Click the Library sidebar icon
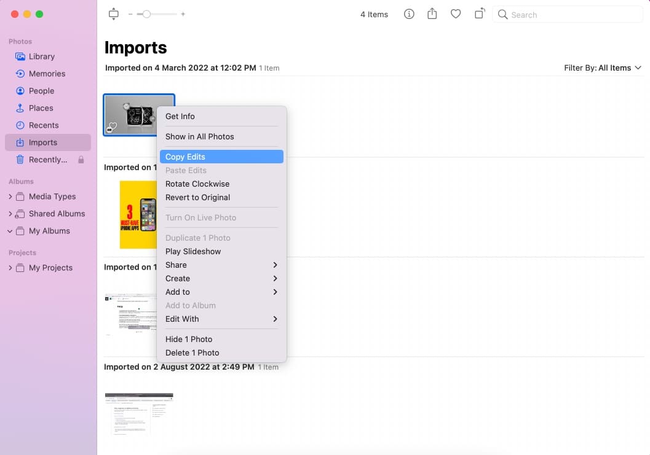This screenshot has width=650, height=455. pyautogui.click(x=20, y=56)
